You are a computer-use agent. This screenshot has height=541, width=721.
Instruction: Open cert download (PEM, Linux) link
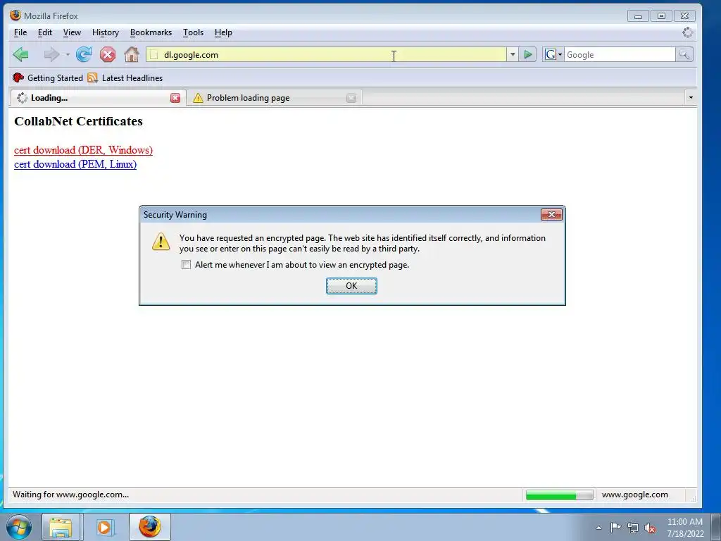(x=75, y=164)
